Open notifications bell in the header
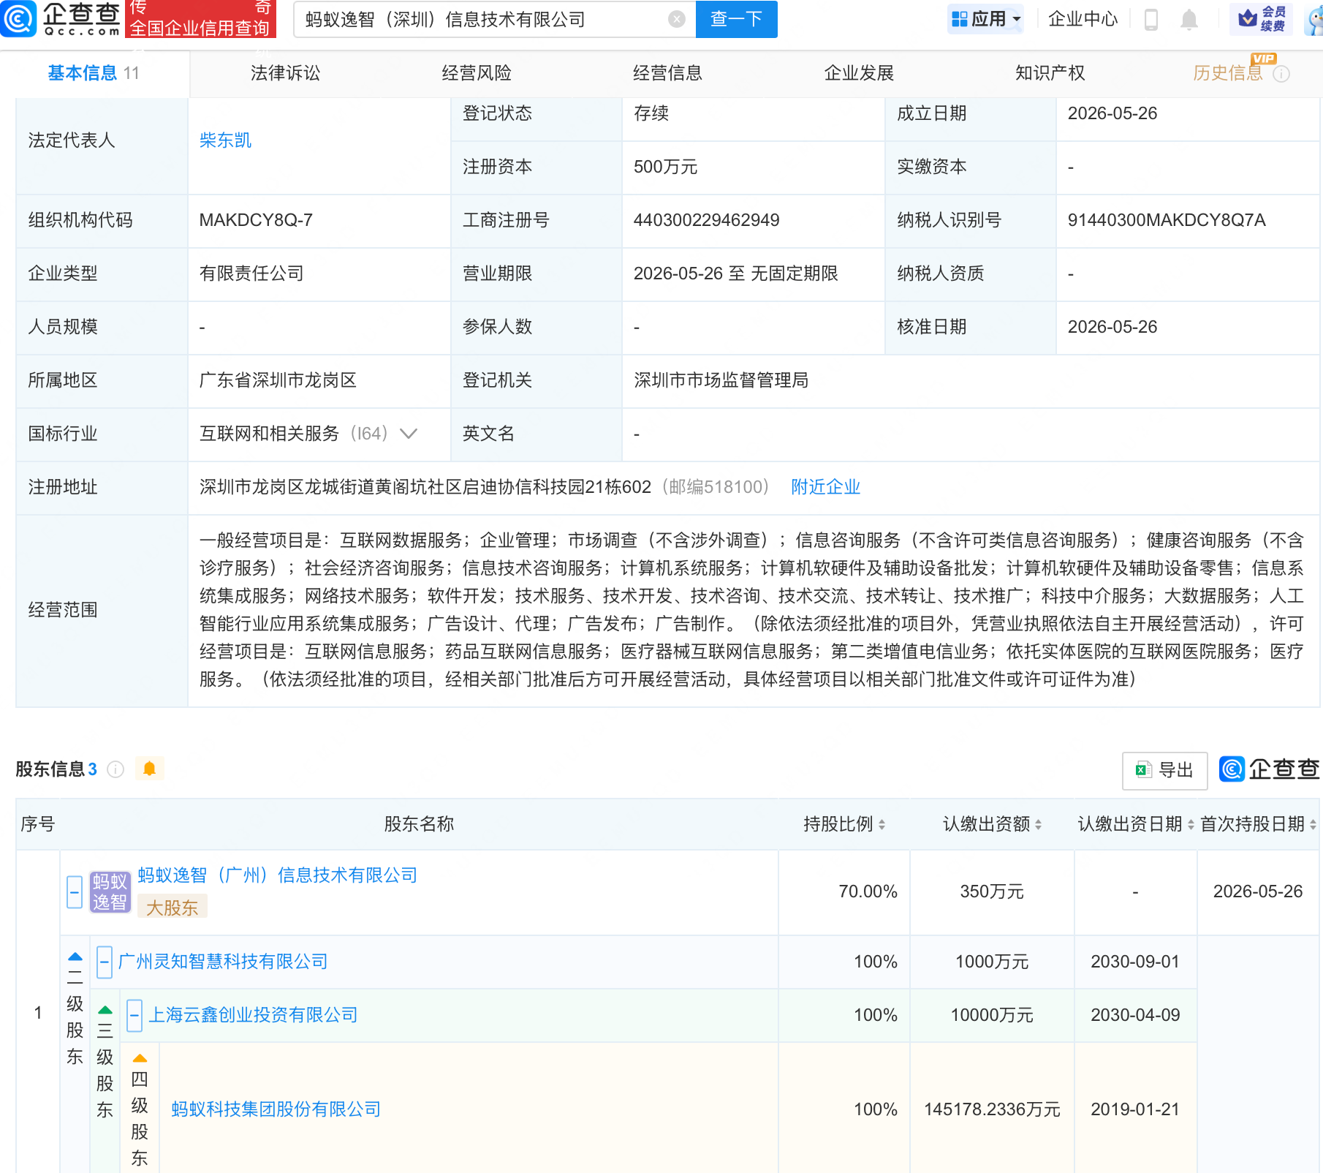The height and width of the screenshot is (1173, 1323). click(x=1189, y=19)
